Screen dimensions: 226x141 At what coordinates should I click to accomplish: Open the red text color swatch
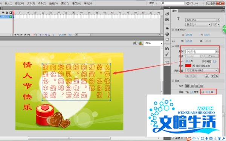pyautogui.click(x=188, y=66)
